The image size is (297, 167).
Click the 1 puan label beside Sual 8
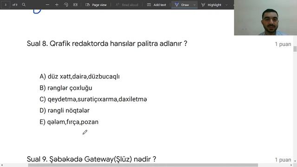tap(283, 44)
